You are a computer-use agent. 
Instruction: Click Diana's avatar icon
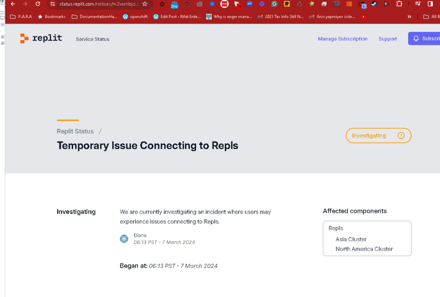tap(124, 238)
